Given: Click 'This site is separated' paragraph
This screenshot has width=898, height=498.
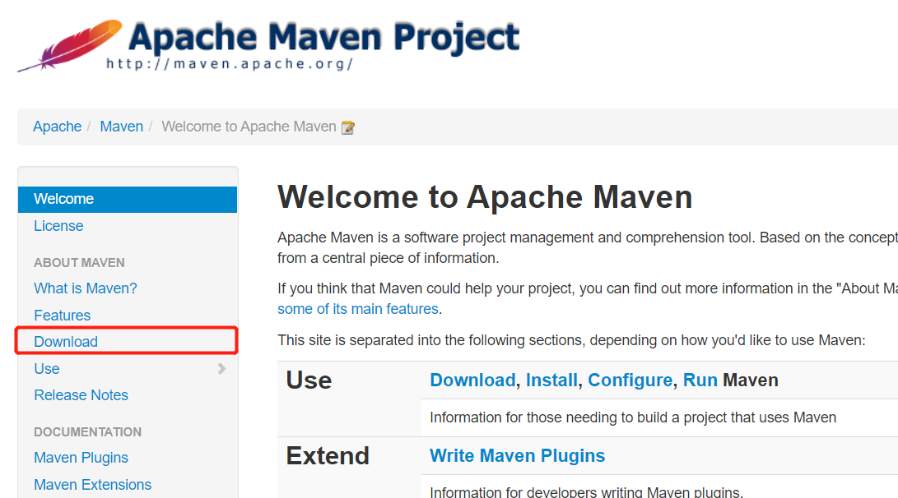Looking at the screenshot, I should pyautogui.click(x=571, y=340).
